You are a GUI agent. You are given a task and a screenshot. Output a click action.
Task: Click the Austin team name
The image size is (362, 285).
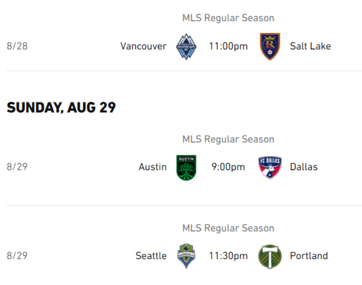click(x=153, y=167)
